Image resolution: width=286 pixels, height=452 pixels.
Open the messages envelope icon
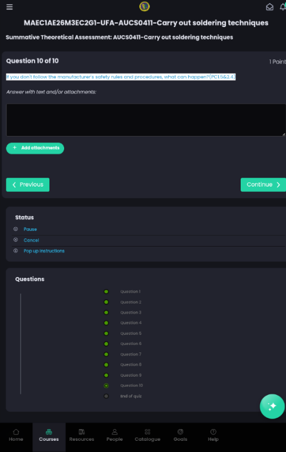click(x=270, y=7)
